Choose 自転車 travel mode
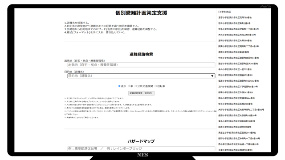The image size is (285, 160). [x=155, y=86]
